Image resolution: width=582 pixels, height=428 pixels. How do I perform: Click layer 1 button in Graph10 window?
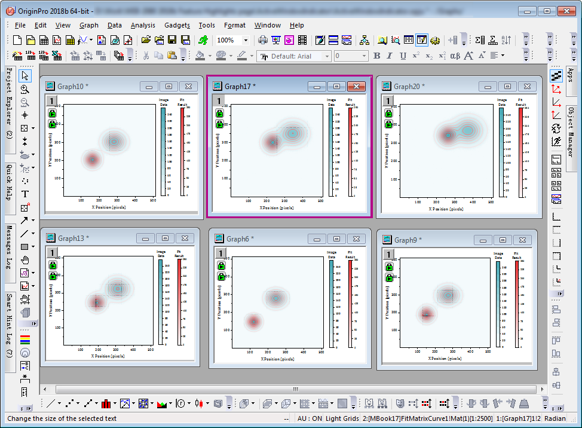coord(51,100)
